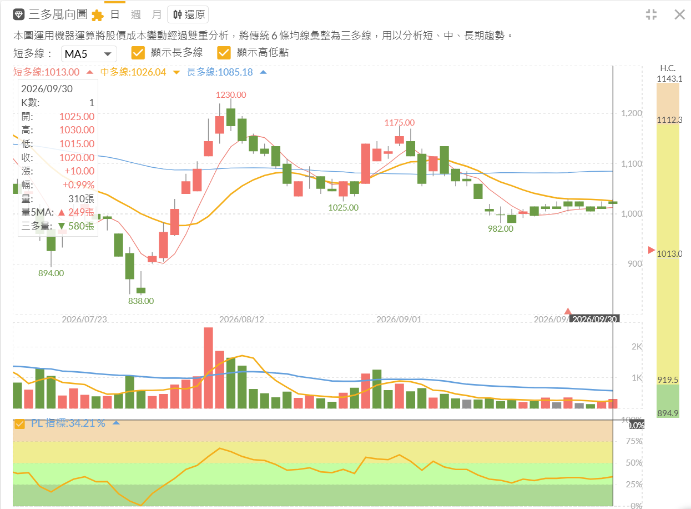Click the 2026/07/23 date axis label
This screenshot has height=509, width=691.
(x=84, y=320)
